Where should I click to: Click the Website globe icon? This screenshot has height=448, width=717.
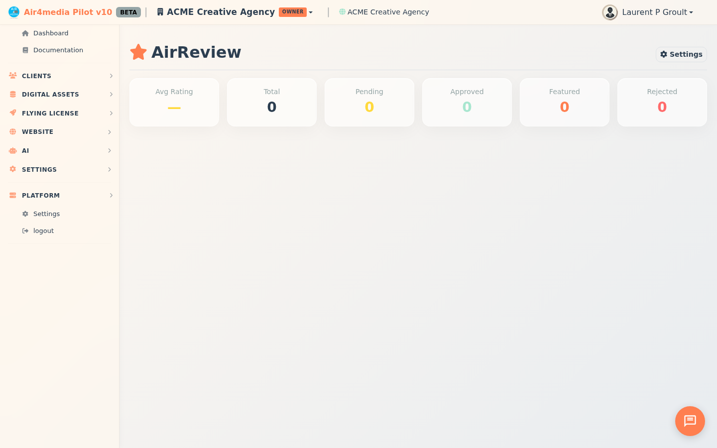12,131
